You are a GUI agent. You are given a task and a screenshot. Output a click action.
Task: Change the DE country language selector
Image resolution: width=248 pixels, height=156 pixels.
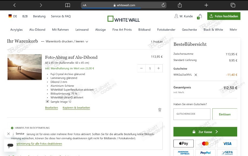(x=13, y=16)
